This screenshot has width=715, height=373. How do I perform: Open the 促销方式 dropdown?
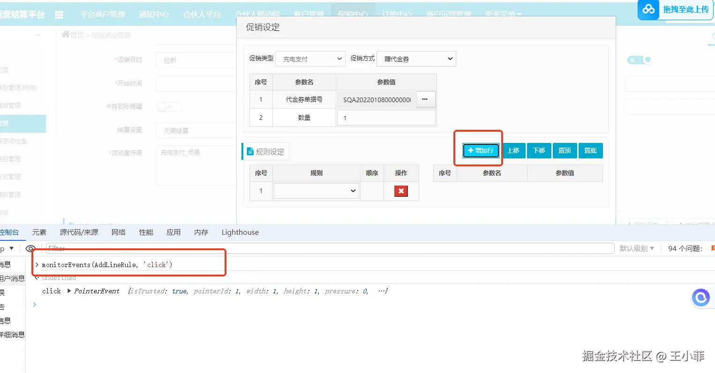coord(416,59)
